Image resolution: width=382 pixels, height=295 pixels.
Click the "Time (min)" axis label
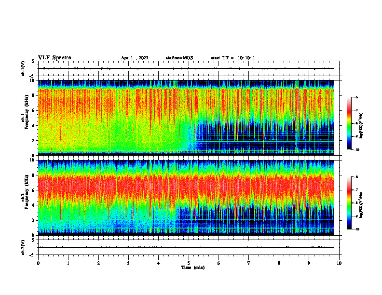coord(193,268)
